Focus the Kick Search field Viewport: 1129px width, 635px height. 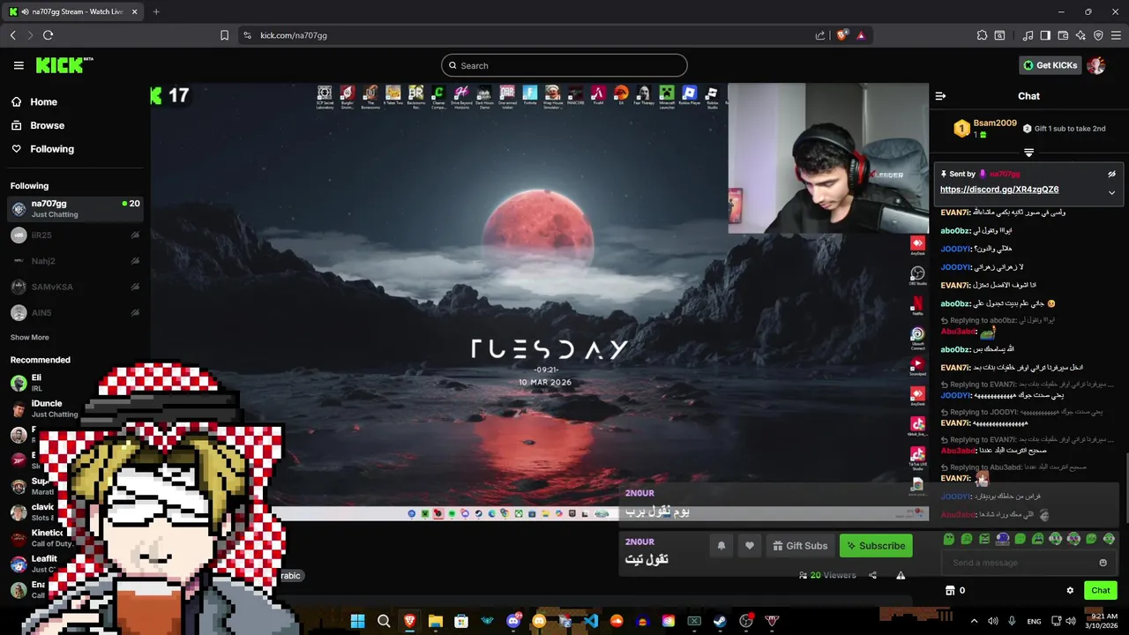[x=564, y=65]
